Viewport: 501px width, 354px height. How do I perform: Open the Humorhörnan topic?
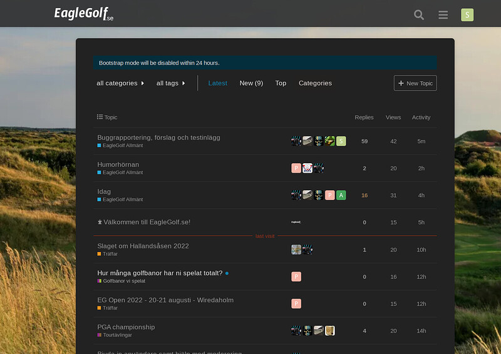pyautogui.click(x=118, y=164)
